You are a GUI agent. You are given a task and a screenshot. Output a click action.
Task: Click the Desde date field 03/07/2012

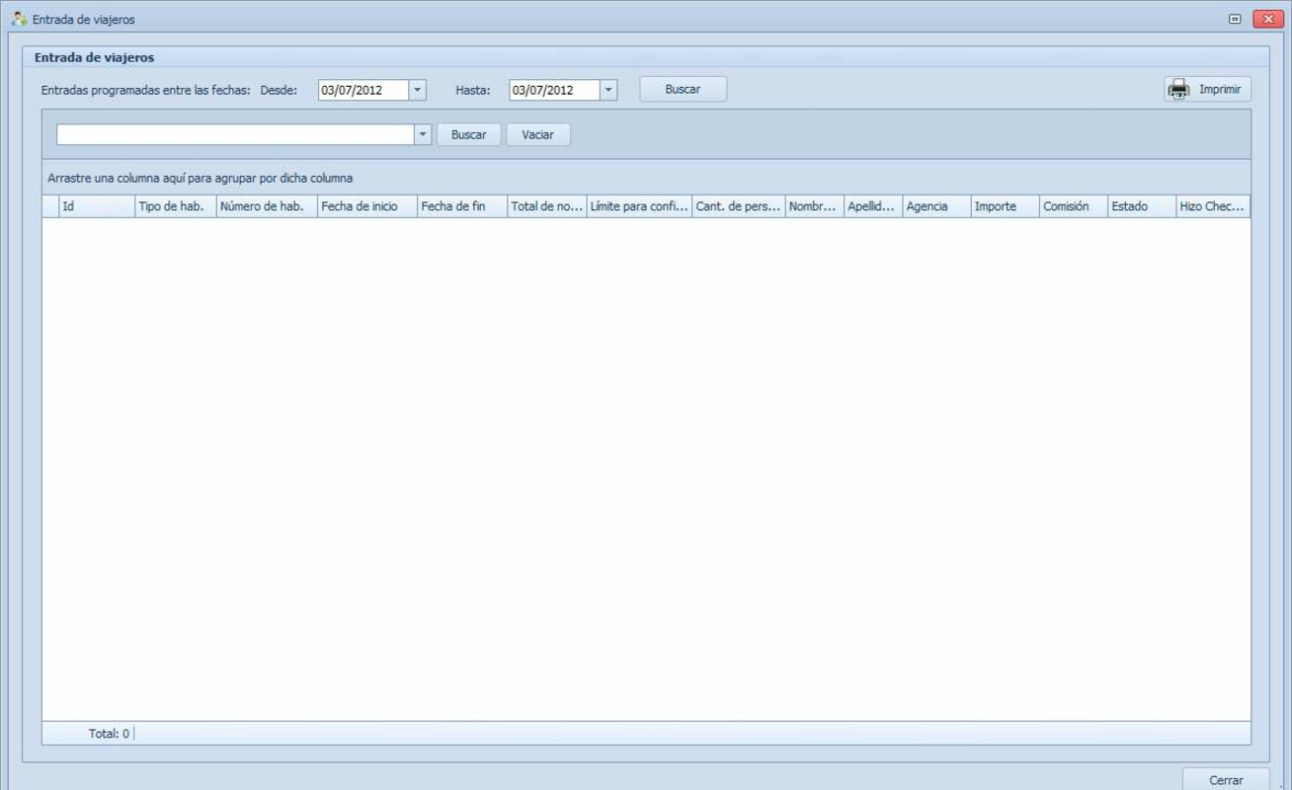(363, 90)
